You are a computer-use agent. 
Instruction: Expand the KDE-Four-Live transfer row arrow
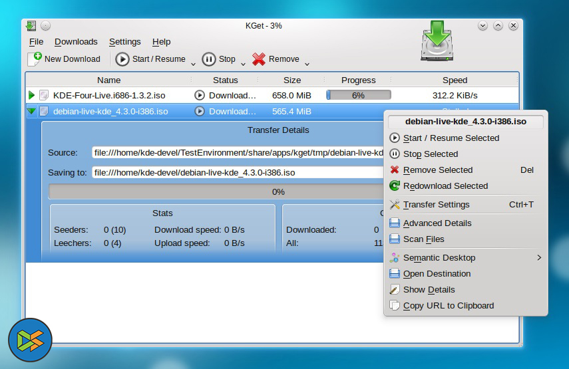31,96
